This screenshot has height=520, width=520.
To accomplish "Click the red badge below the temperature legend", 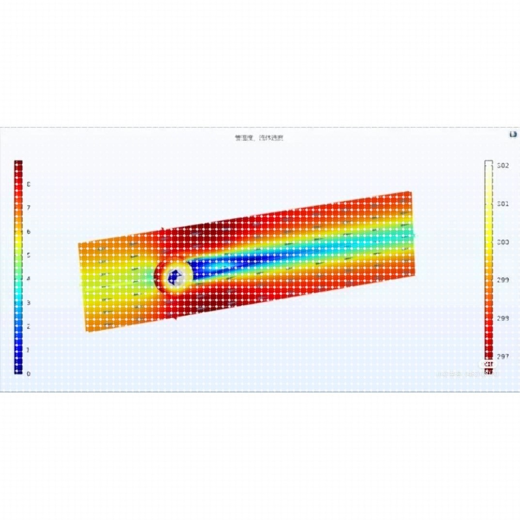I will click(x=488, y=364).
